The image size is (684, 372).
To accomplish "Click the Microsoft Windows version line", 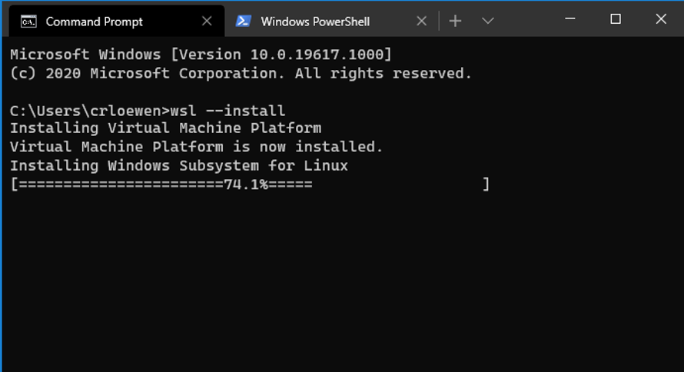I will tap(201, 55).
